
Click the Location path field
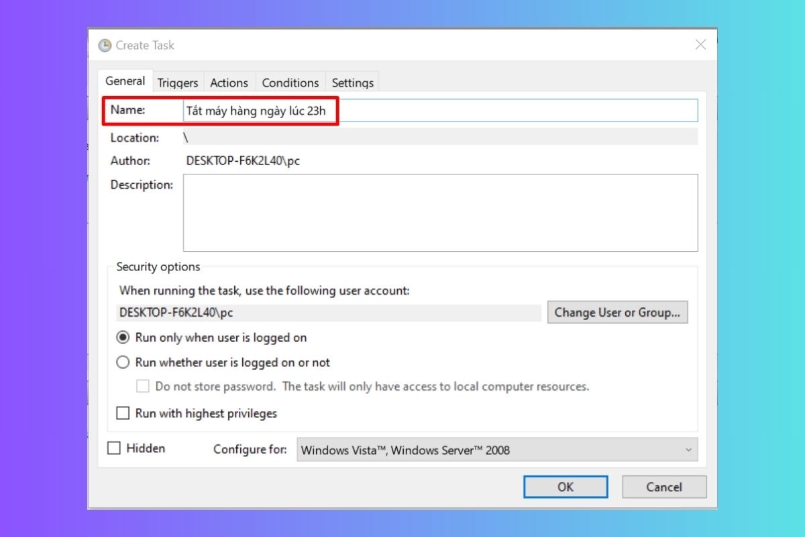(x=440, y=138)
